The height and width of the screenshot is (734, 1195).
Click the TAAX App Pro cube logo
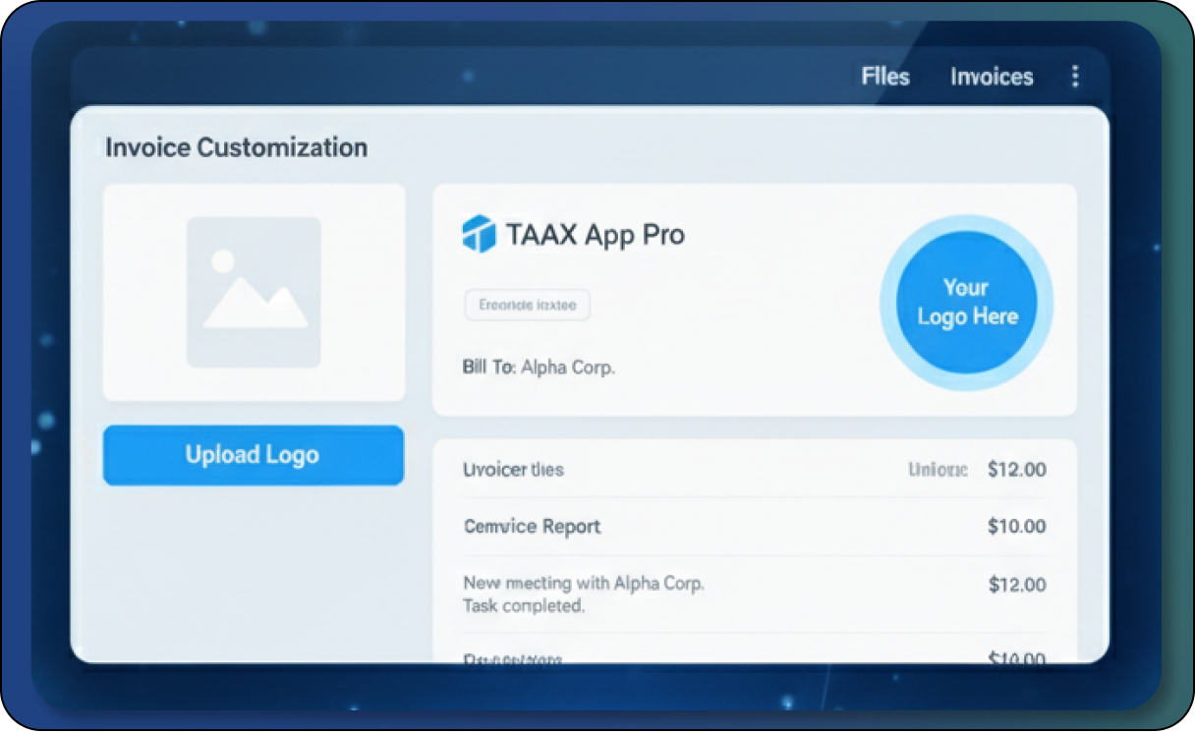479,235
